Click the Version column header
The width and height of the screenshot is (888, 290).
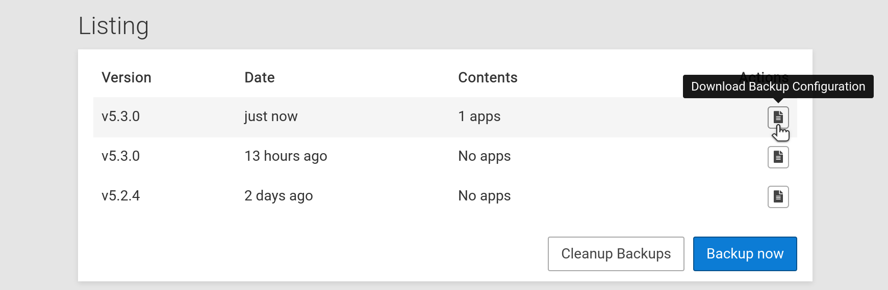(126, 77)
